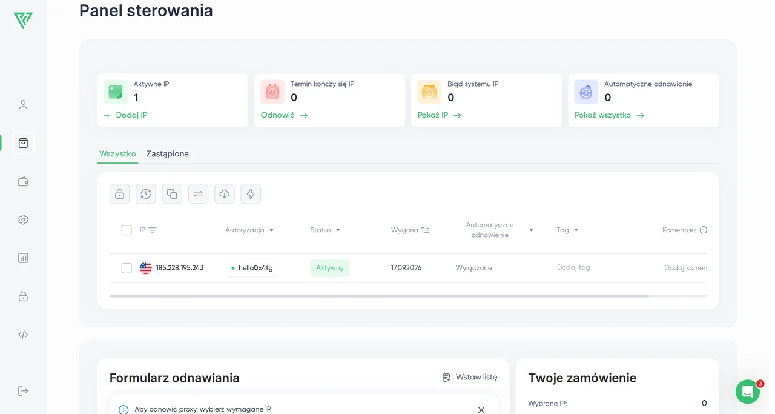Click the Pokaż wszystko link
The width and height of the screenshot is (775, 414).
[610, 115]
